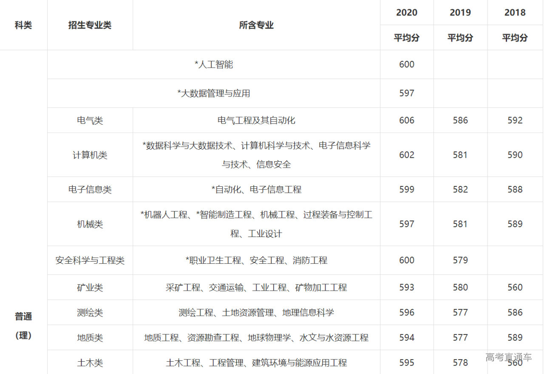Click the 电子信息类 category cell
The width and height of the screenshot is (544, 374).
(90, 189)
